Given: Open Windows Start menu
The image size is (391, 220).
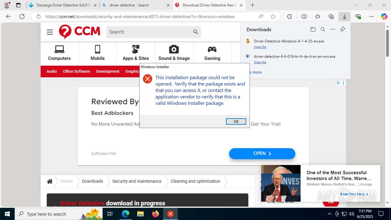Looking at the screenshot, I should 7,214.
